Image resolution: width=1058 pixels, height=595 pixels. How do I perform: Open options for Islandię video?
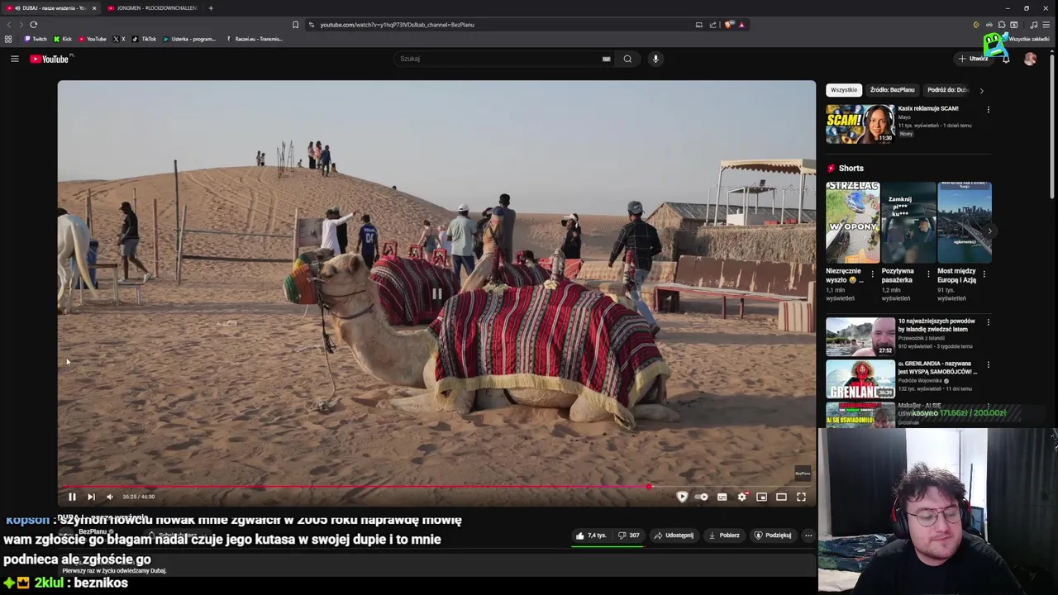tap(988, 321)
